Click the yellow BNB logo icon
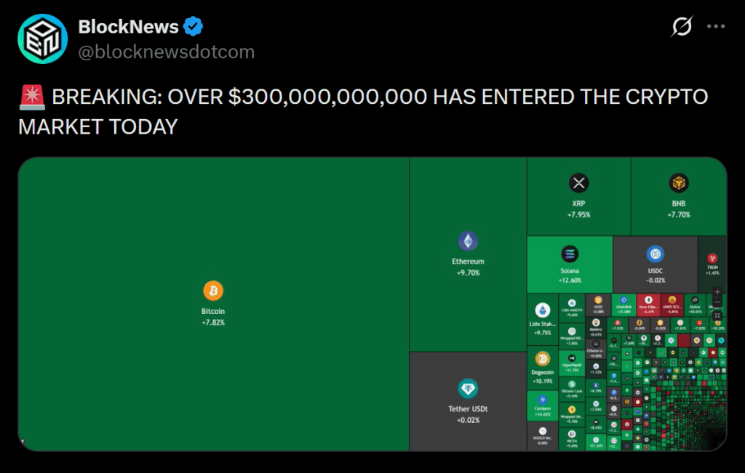745x473 pixels. (679, 183)
